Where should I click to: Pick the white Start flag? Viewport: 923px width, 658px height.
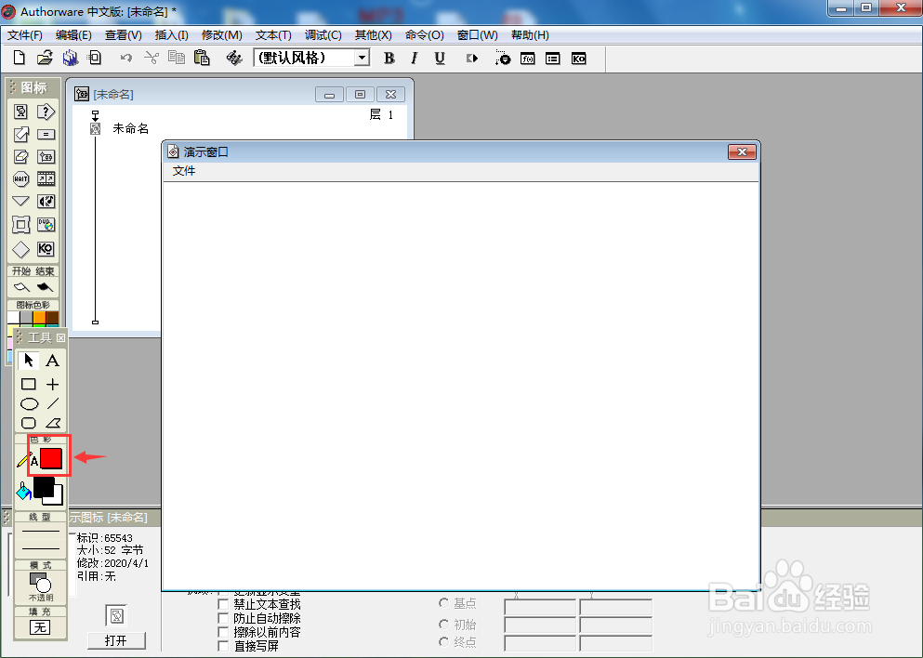(x=21, y=287)
